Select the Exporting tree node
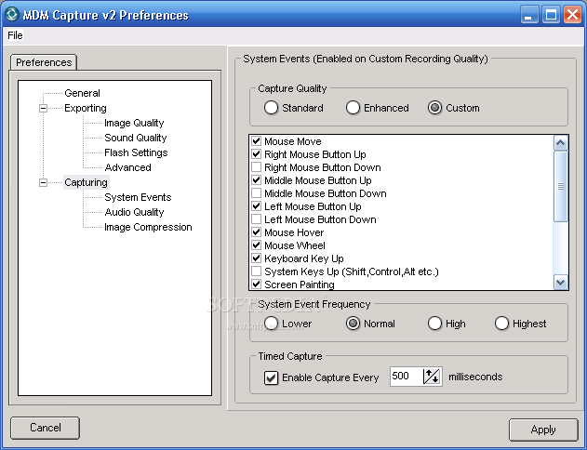 tap(86, 108)
